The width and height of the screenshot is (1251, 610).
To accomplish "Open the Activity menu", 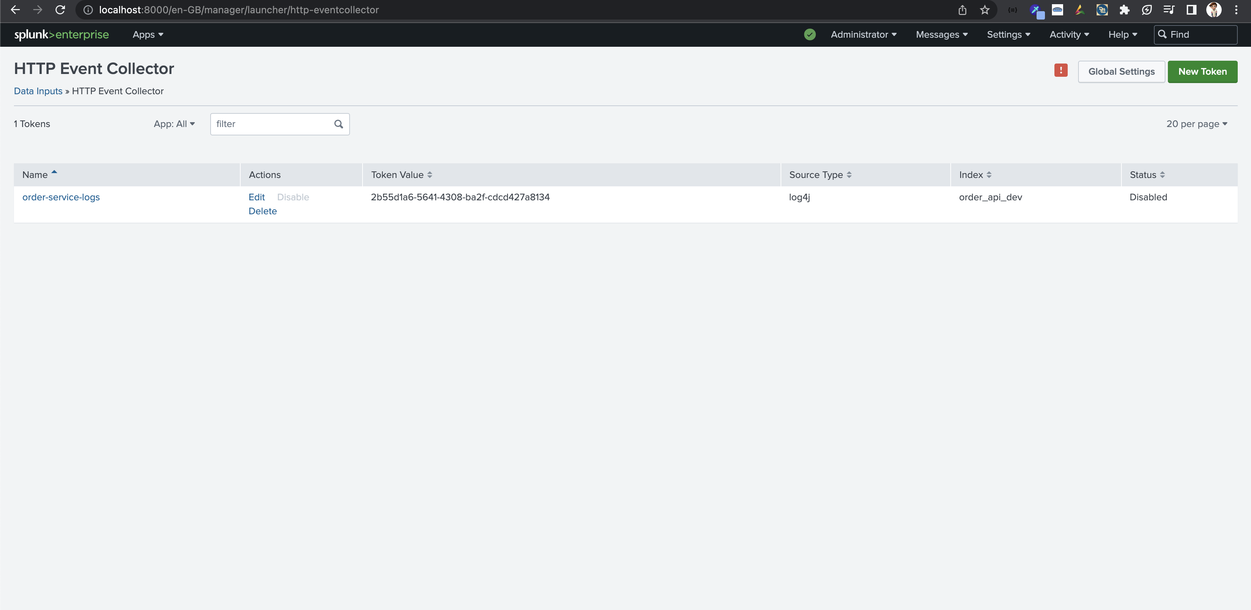I will (x=1068, y=35).
